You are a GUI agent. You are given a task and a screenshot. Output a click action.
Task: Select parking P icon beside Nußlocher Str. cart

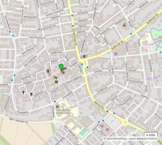(109, 54)
